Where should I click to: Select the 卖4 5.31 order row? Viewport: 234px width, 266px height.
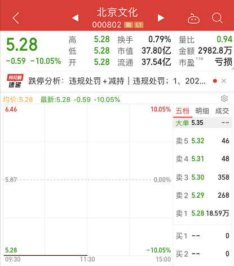(x=202, y=159)
